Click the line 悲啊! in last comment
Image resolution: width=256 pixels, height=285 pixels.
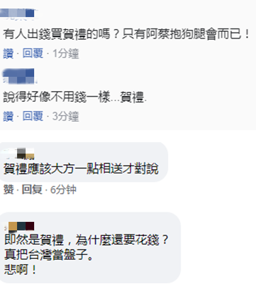tap(20, 269)
